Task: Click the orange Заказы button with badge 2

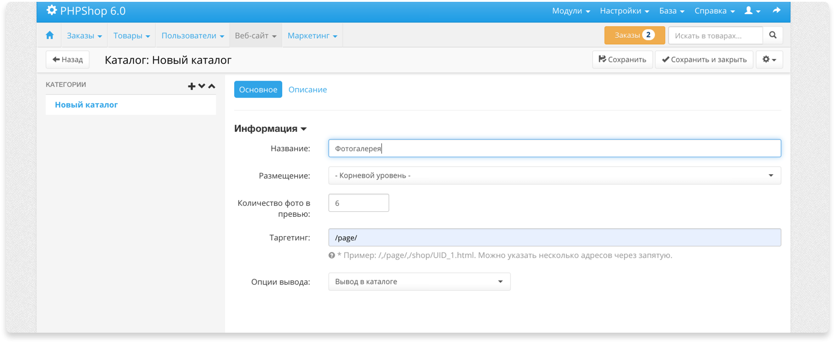Action: [x=634, y=35]
